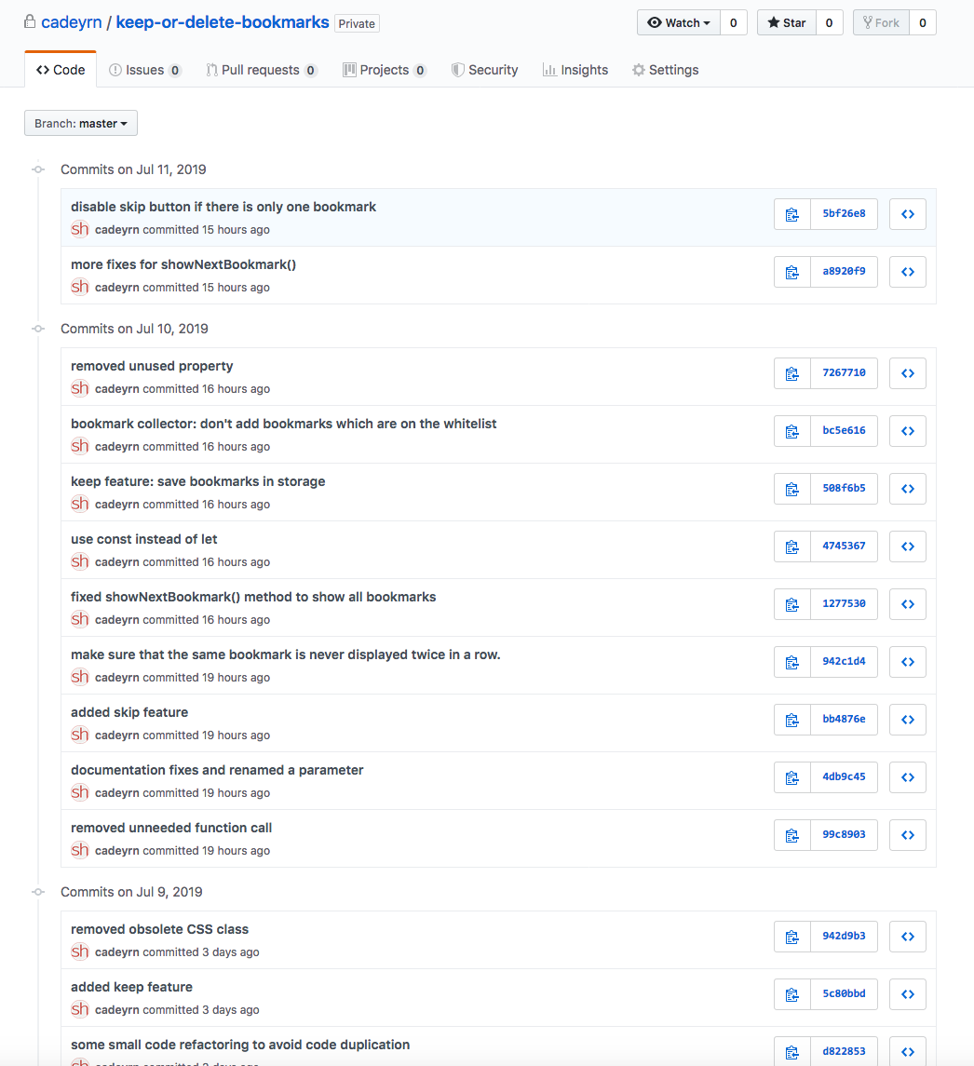Screen dimensions: 974x1066
Task: Browse repository at commit 942d9b3
Action: click(908, 937)
